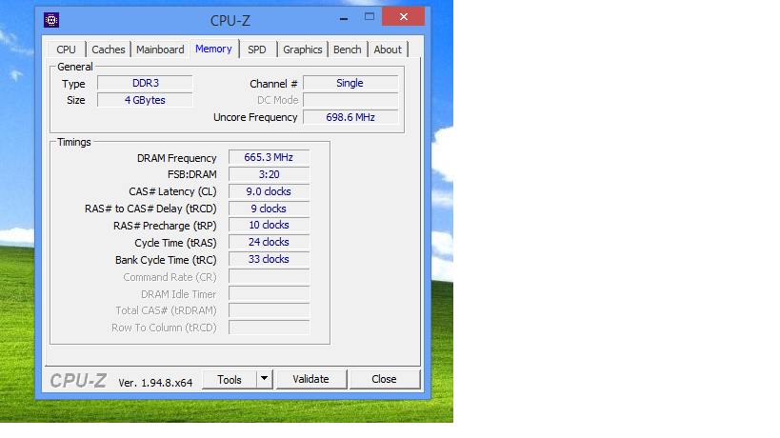This screenshot has height=438, width=780.
Task: Open the CPU tab
Action: click(66, 50)
